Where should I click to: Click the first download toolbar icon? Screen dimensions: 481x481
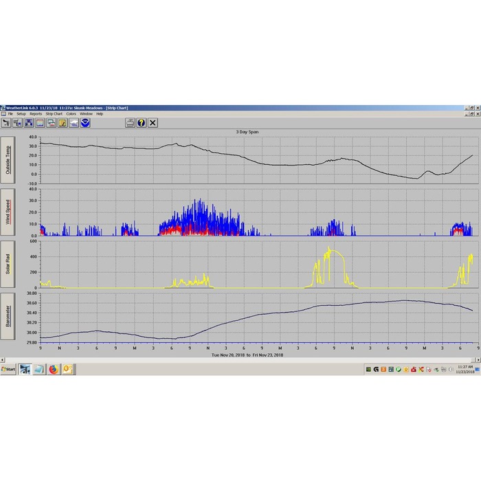click(6, 123)
